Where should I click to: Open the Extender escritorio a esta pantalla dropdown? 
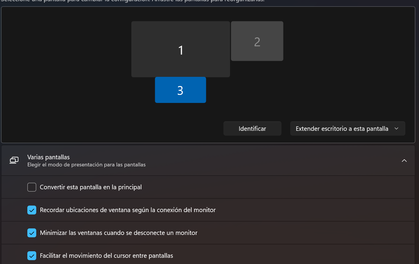[x=342, y=128]
